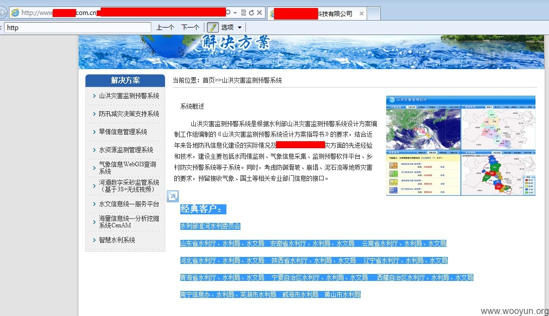Click 首页 in the breadcrumb
Screen dimensions: 549x316
[208, 81]
